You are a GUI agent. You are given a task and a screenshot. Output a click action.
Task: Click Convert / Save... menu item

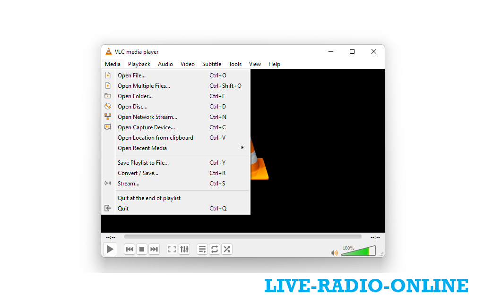[138, 173]
